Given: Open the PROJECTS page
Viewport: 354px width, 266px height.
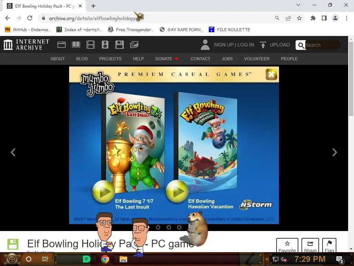Looking at the screenshot, I should [110, 59].
